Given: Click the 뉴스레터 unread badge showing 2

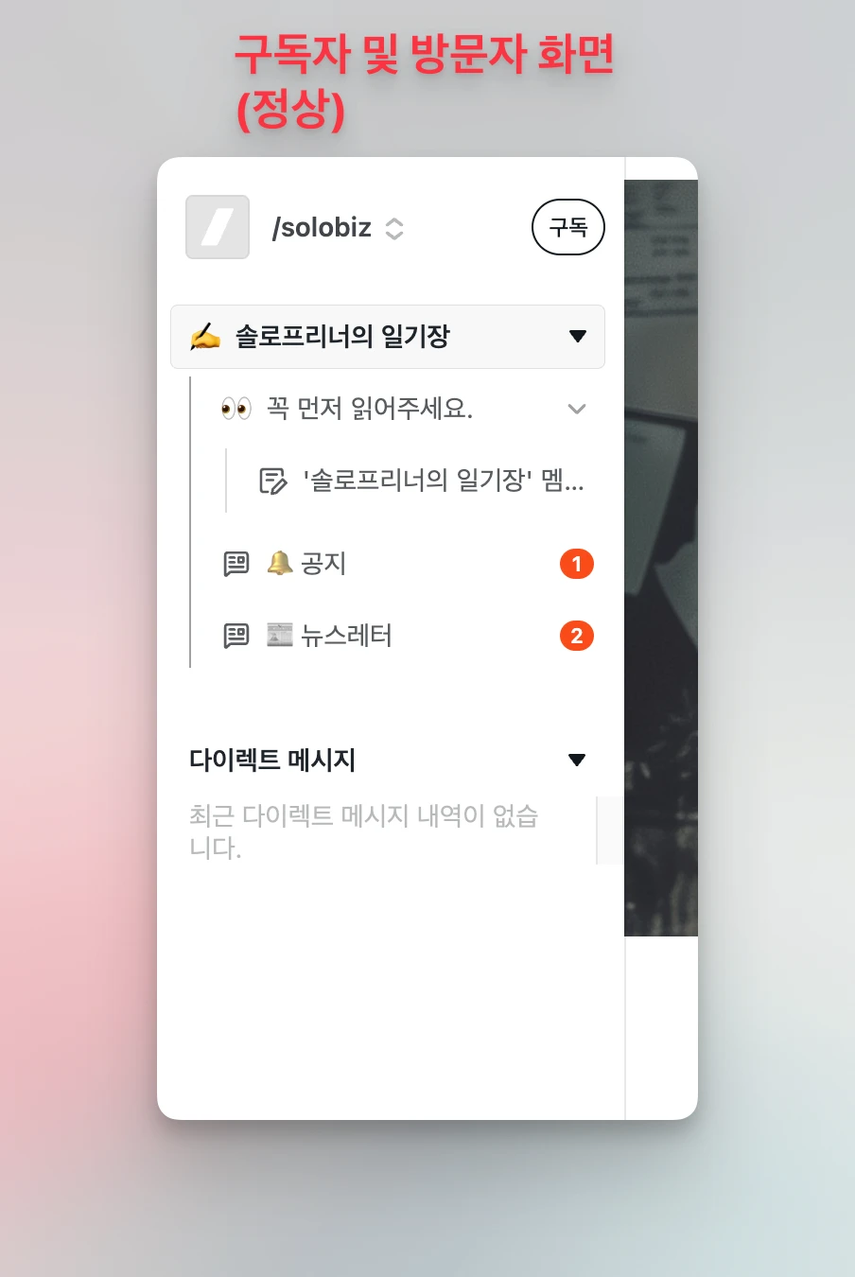Looking at the screenshot, I should click(x=577, y=636).
